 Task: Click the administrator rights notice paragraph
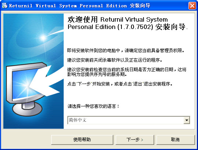pyautogui.click(x=125, y=51)
